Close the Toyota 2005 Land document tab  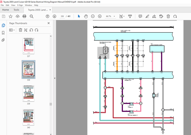tap(50, 10)
